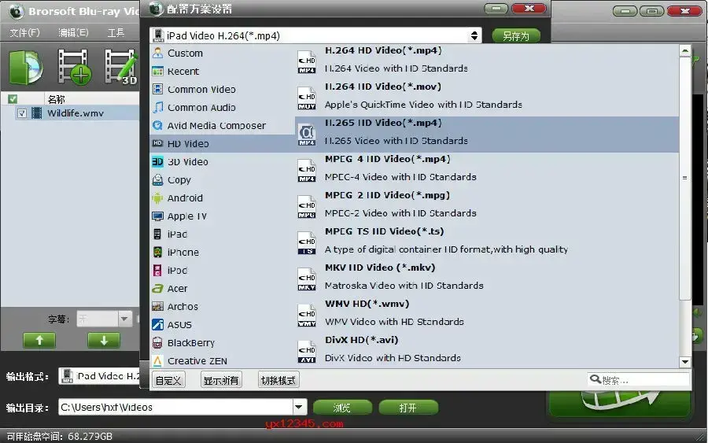Move item up with green up-arrow button

(x=39, y=340)
